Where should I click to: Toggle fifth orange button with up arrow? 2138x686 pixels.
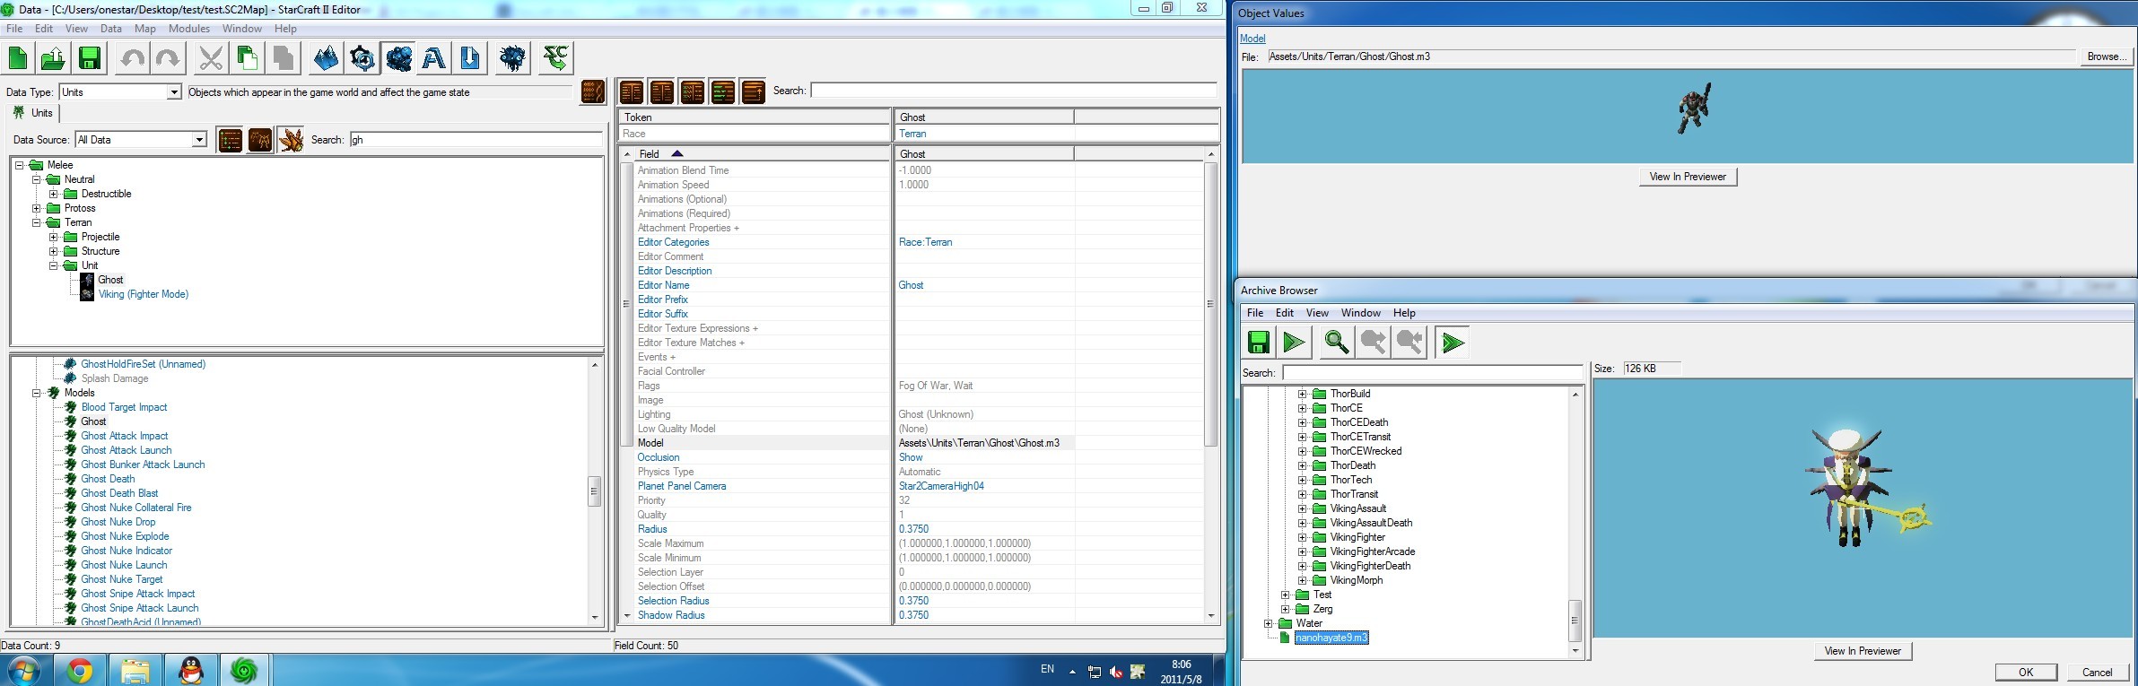754,91
